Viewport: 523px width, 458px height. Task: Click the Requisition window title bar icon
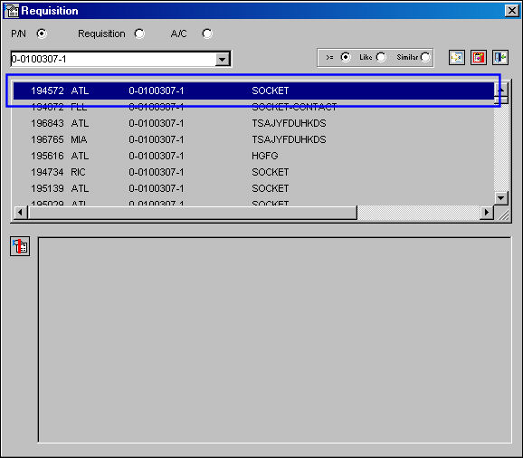[x=12, y=11]
